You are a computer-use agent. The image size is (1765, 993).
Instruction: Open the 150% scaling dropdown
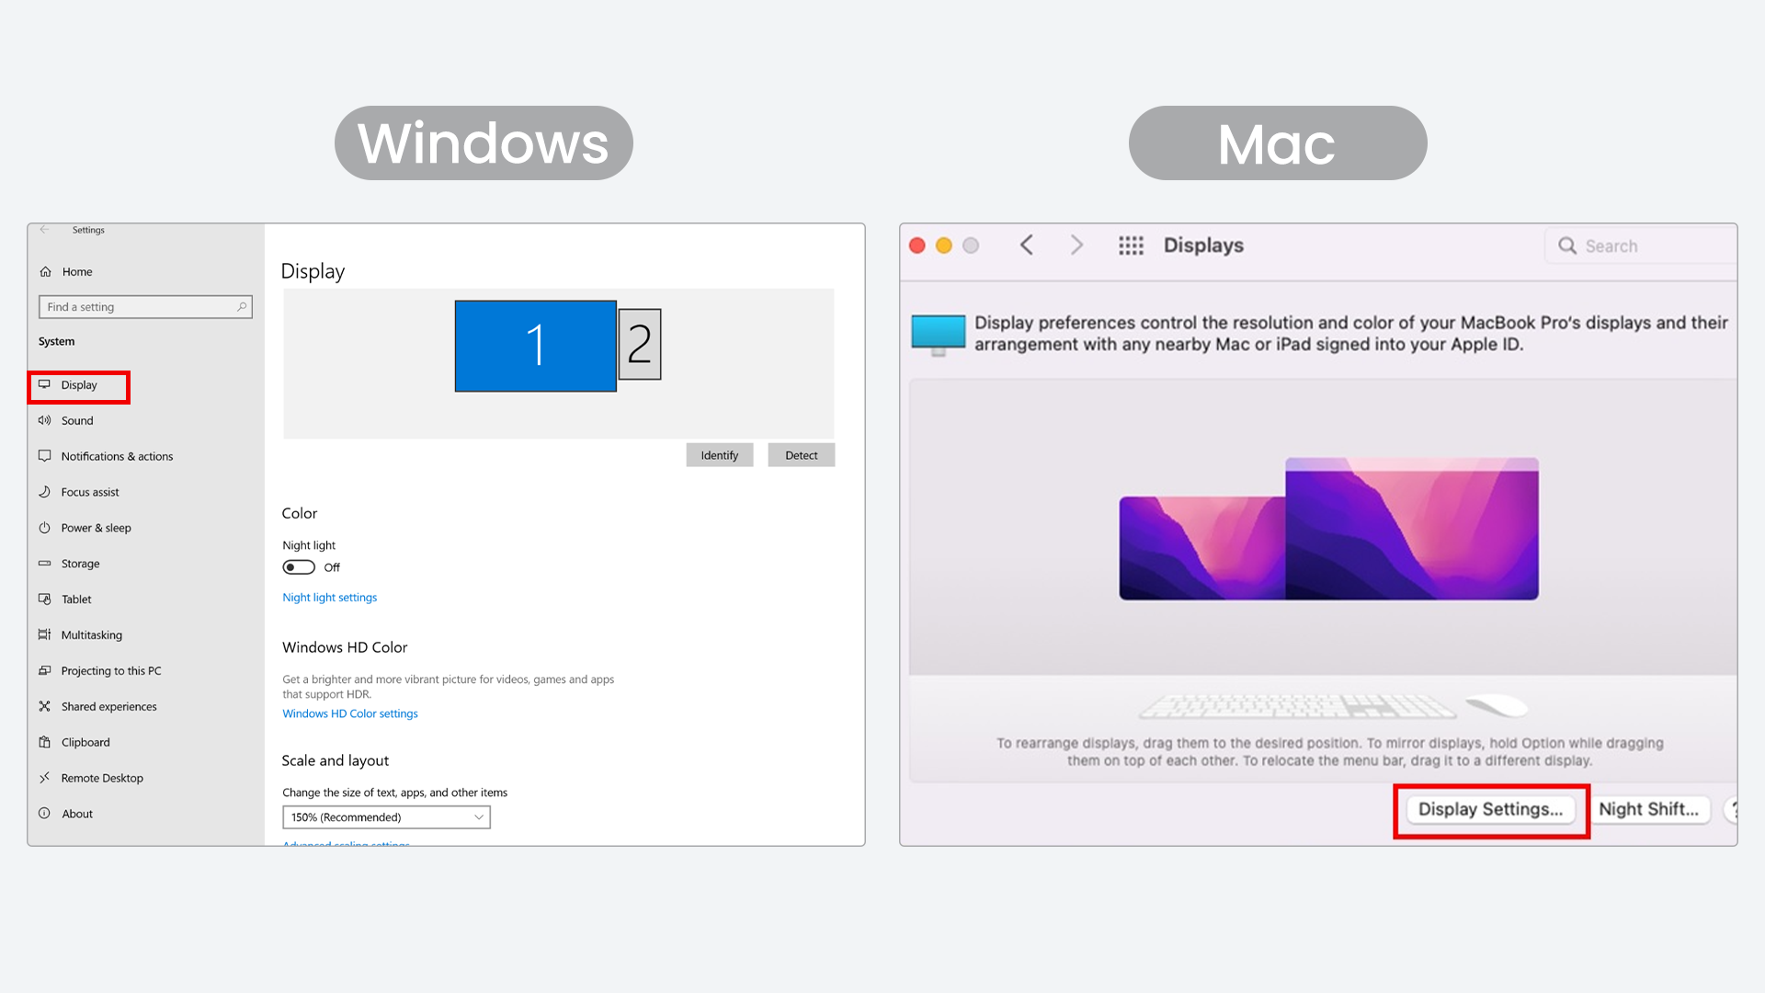(x=386, y=816)
